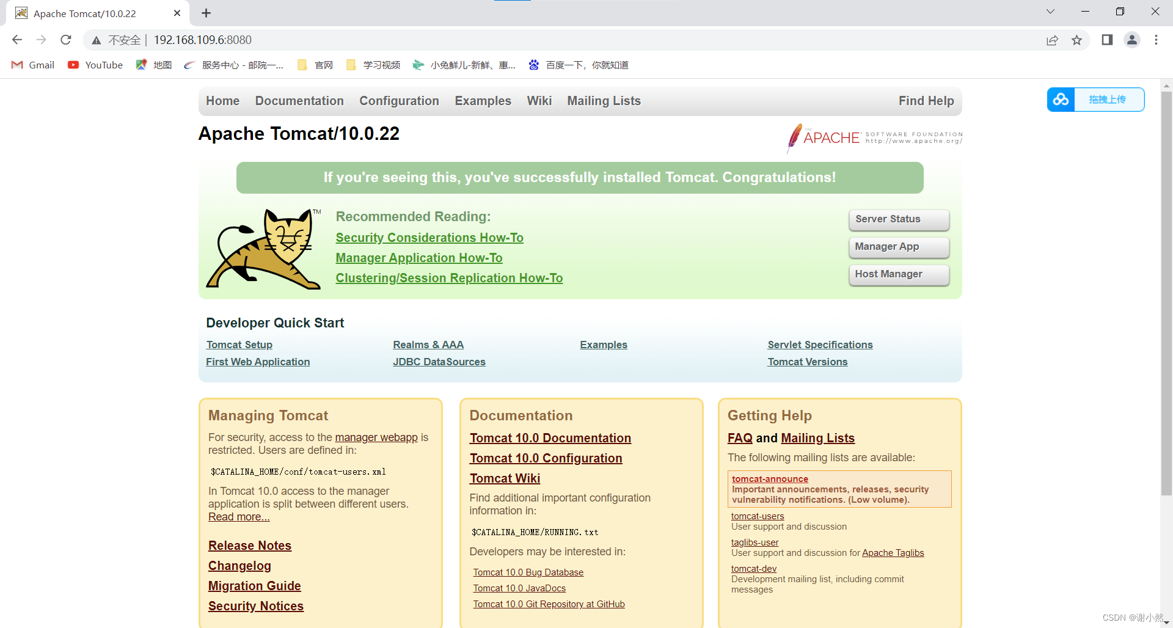Open the 官网 bookmark folder
This screenshot has width=1173, height=628.
[315, 65]
